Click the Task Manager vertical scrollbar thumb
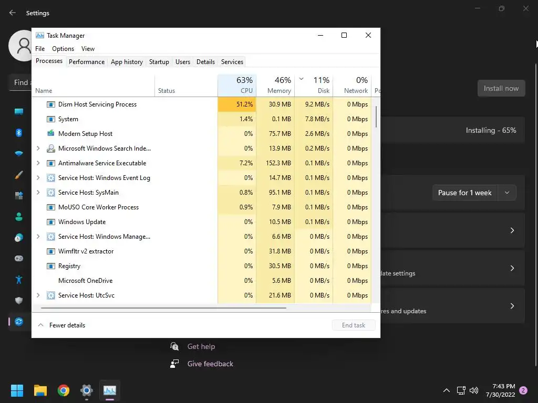Viewport: 538px width, 403px height. 376,116
